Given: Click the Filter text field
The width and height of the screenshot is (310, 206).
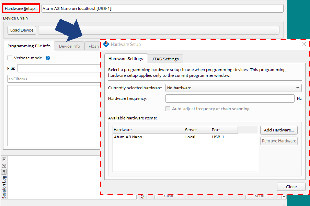Looking at the screenshot, I should click(54, 79).
